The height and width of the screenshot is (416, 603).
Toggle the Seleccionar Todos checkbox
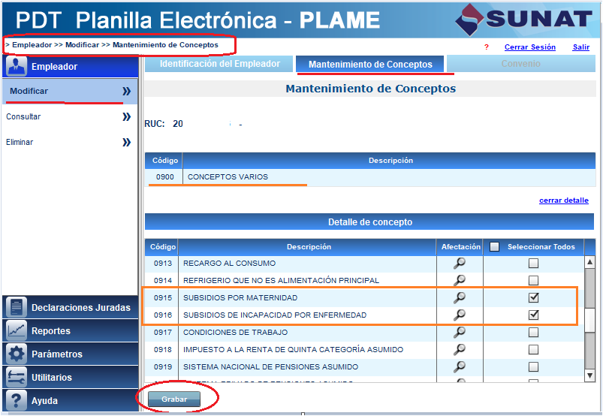(495, 247)
